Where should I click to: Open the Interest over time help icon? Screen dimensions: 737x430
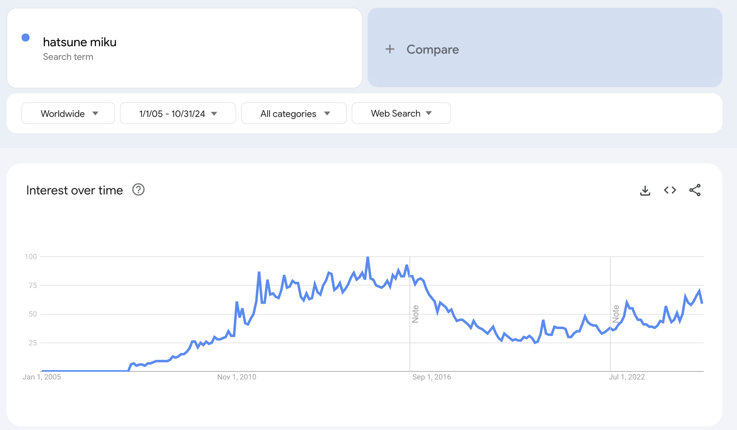pos(138,190)
